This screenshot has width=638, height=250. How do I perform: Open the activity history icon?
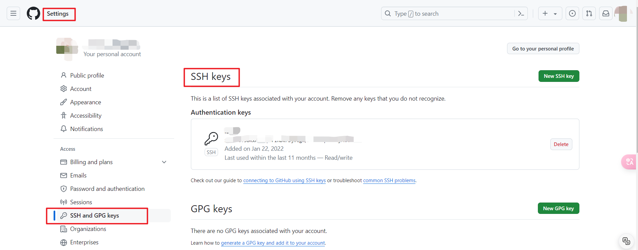click(x=572, y=13)
